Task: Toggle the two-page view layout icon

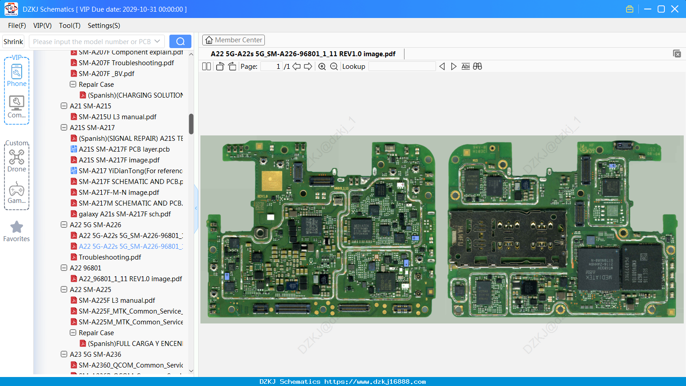Action: point(206,67)
